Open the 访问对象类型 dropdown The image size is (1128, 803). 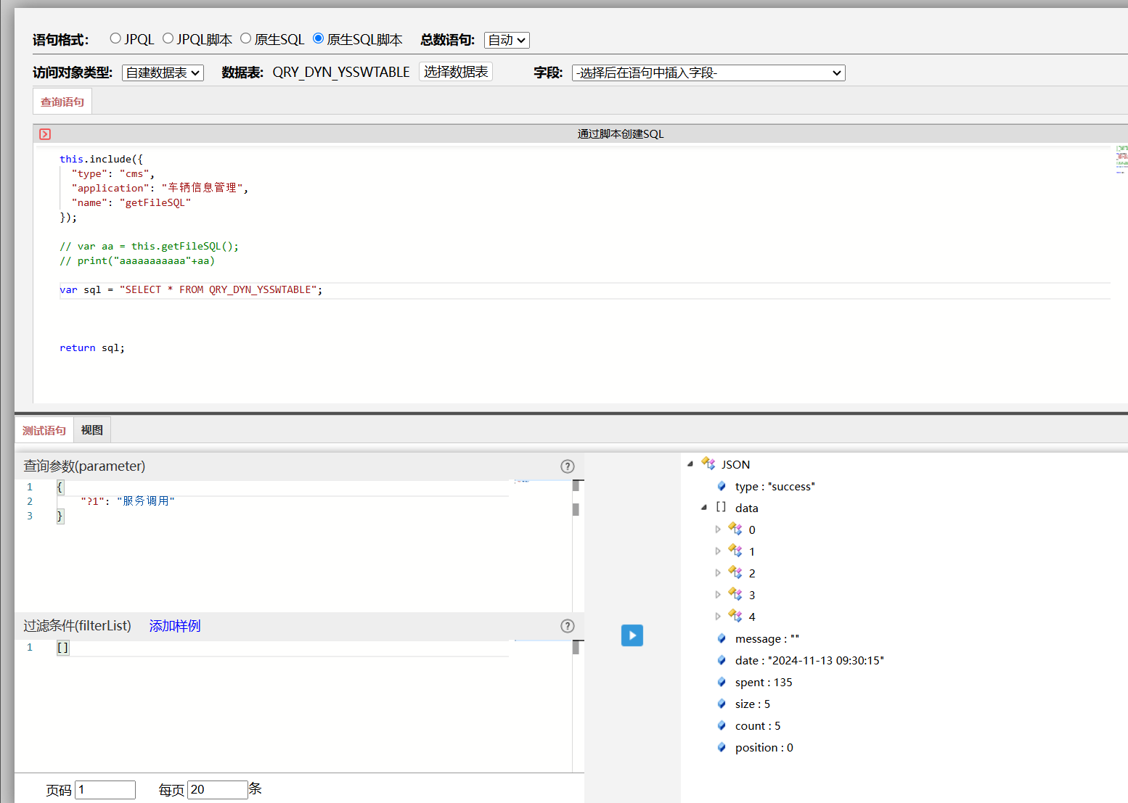[x=163, y=73]
